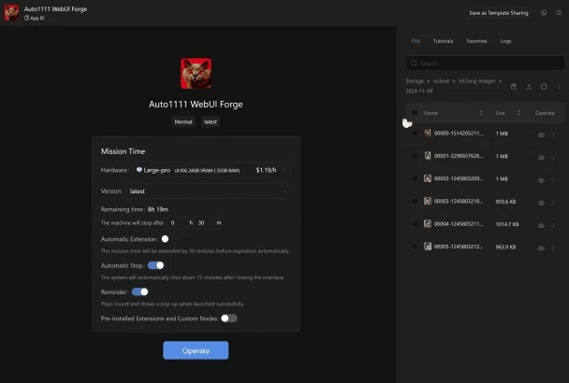Go to output folder in breadcrumb
The height and width of the screenshot is (383, 569).
coord(441,80)
